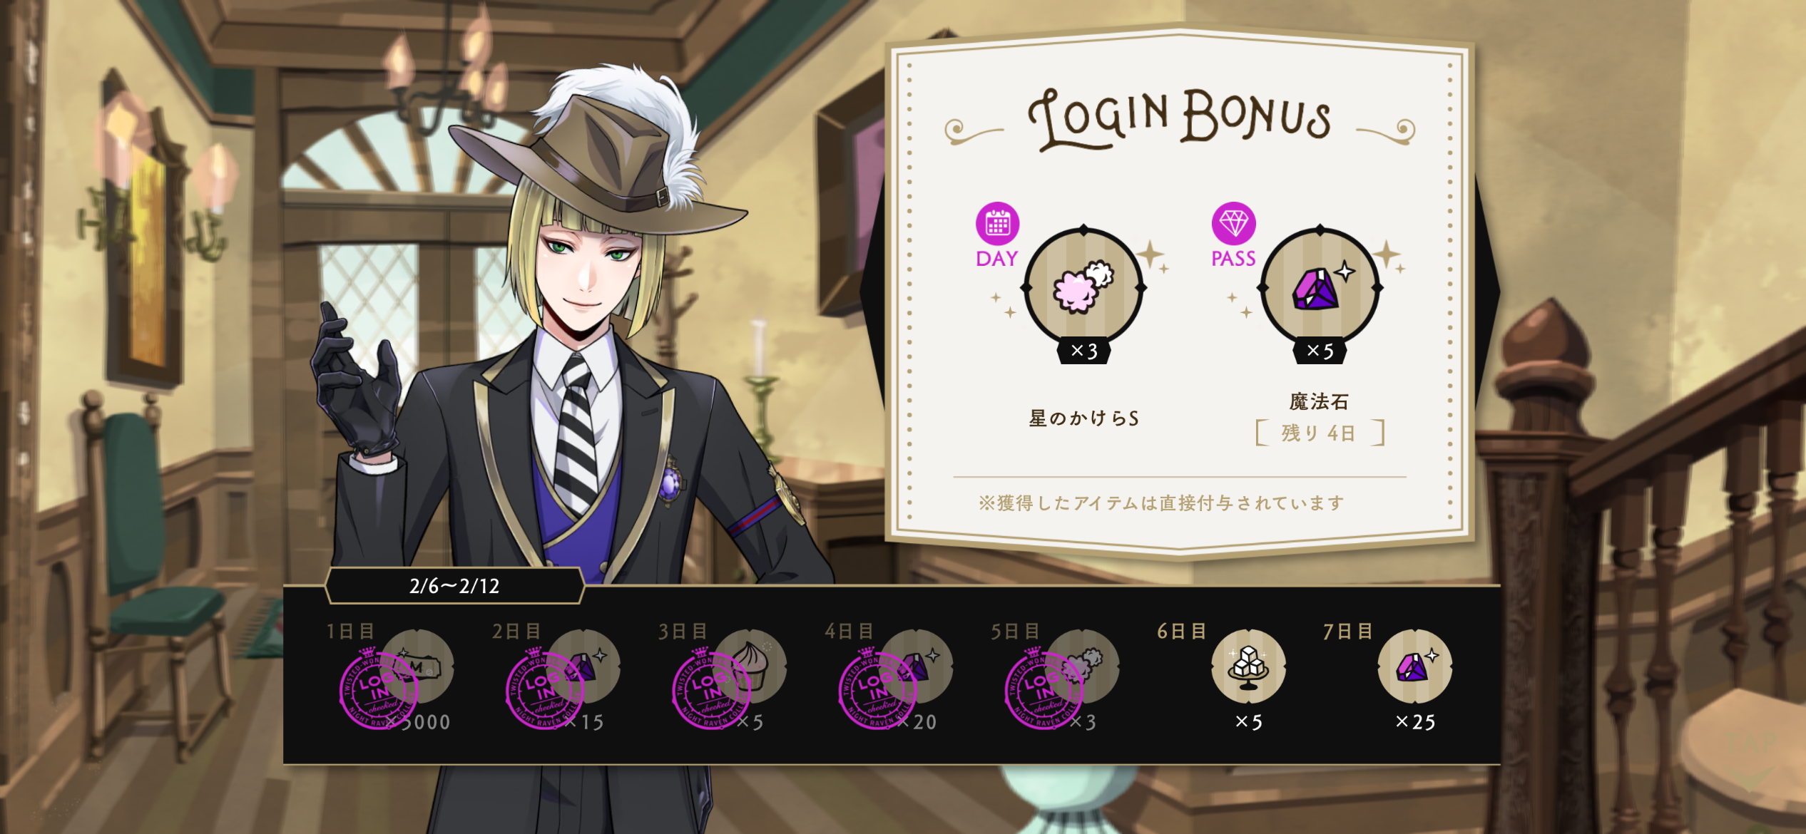Screen dimensions: 1806x834
Task: Click the item granted notice text
Action: point(1161,503)
